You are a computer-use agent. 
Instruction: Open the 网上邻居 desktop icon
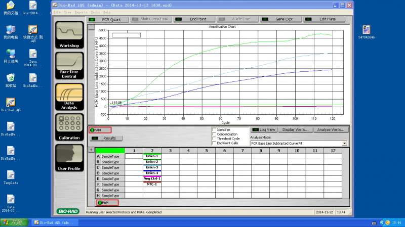pos(11,56)
